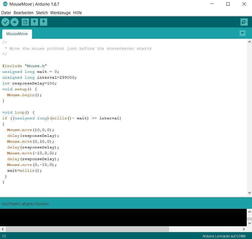The image size is (252, 239).
Task: Click 'interval=299000;' in the code
Action: [57, 78]
